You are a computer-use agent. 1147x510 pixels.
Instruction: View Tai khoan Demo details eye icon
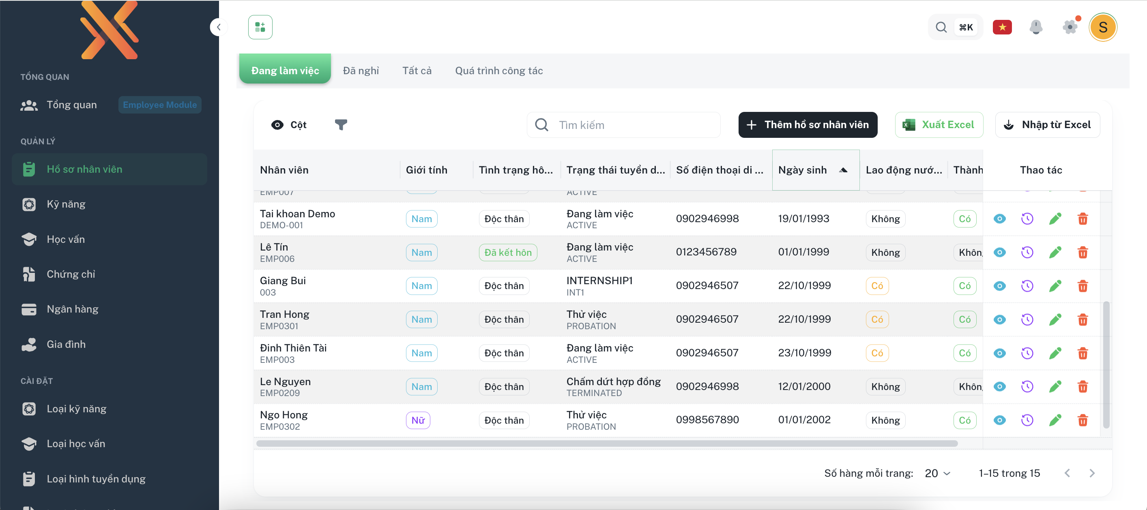tap(999, 219)
